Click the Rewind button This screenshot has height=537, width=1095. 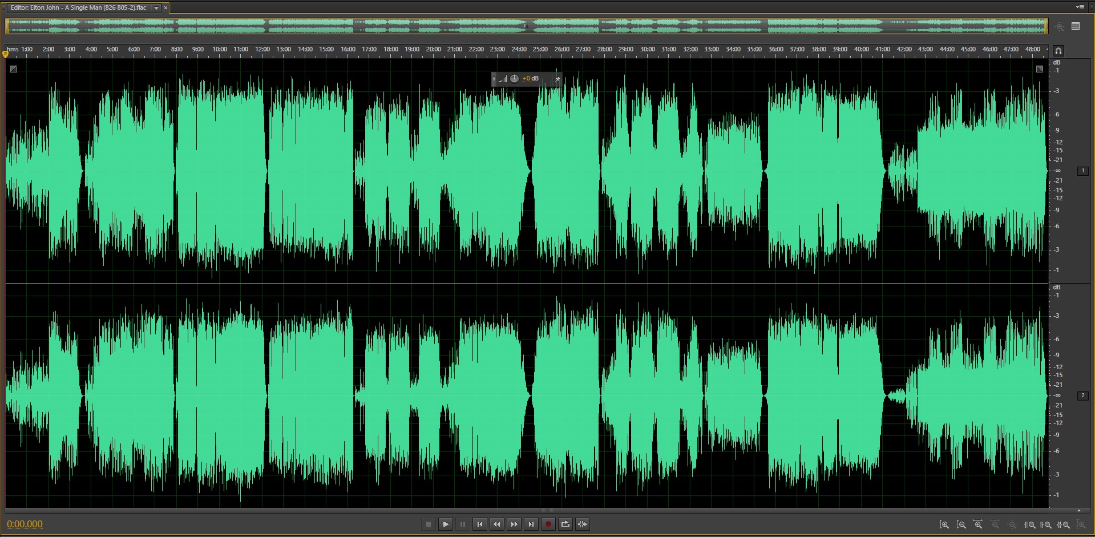[x=496, y=524]
